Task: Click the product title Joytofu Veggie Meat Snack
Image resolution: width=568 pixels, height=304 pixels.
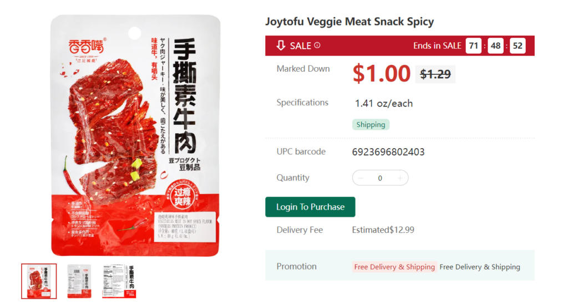Action: pyautogui.click(x=349, y=22)
